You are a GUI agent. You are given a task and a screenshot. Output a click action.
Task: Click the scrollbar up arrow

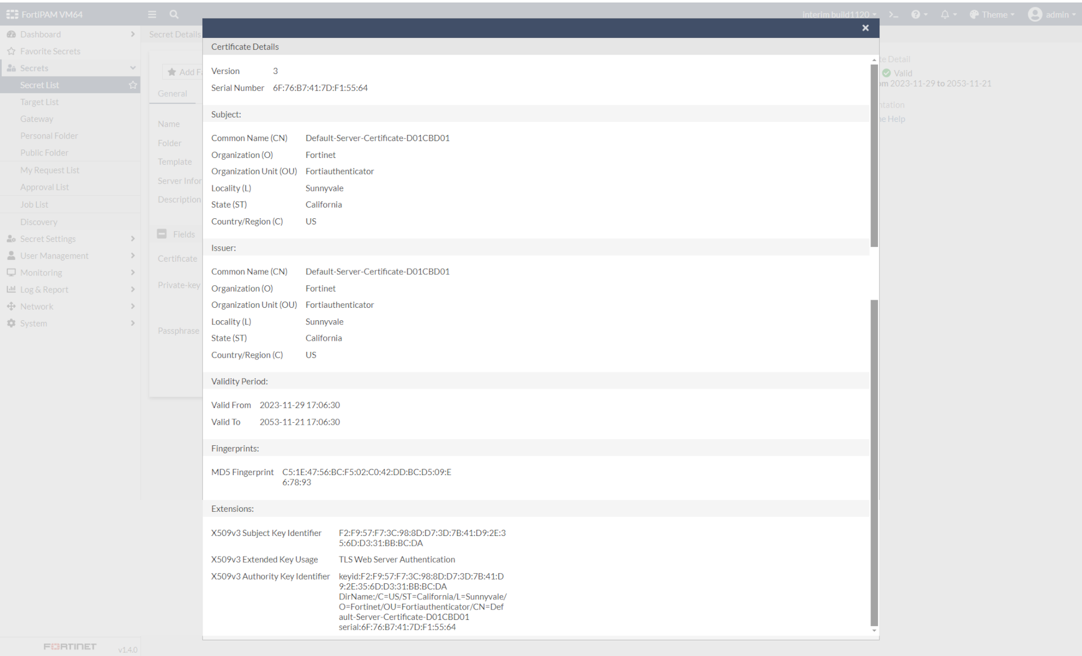[874, 60]
